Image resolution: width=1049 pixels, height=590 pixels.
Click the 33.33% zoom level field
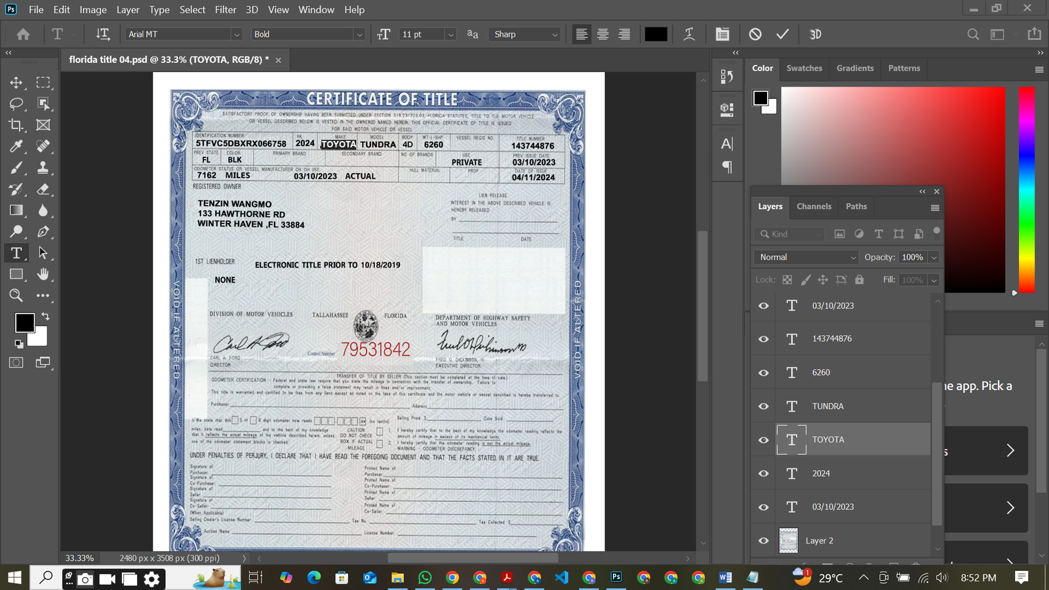(79, 559)
